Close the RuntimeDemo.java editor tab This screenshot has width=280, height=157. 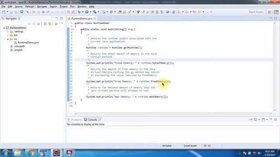[95, 18]
